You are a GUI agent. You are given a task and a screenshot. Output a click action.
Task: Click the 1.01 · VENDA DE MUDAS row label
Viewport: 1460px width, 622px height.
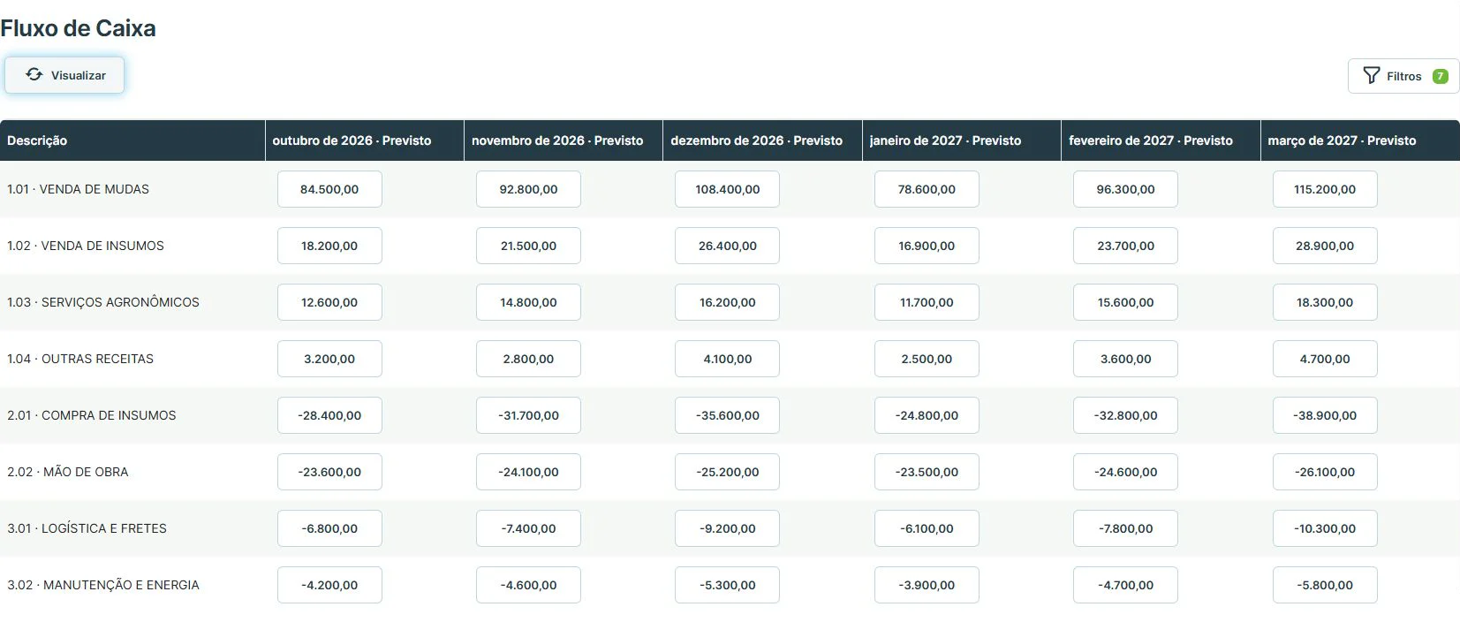point(78,189)
